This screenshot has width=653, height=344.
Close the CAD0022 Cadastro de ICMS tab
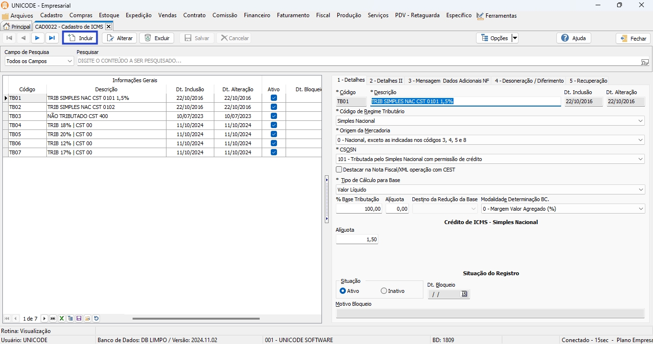pos(109,27)
